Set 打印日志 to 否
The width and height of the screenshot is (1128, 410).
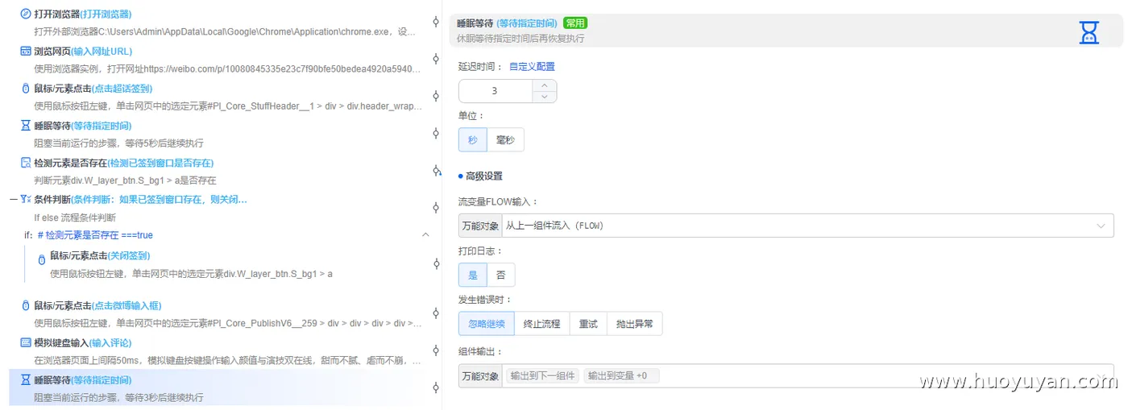pos(500,275)
